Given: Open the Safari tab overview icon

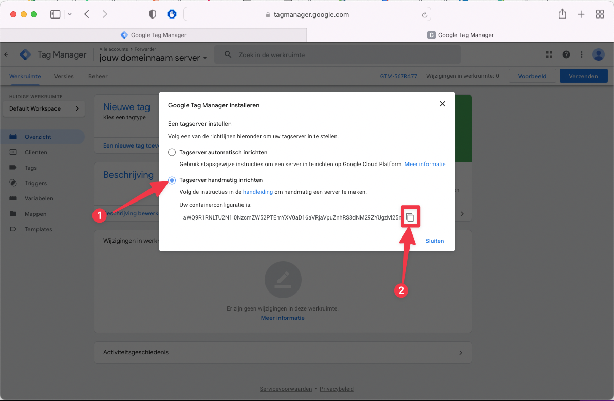Looking at the screenshot, I should (599, 14).
